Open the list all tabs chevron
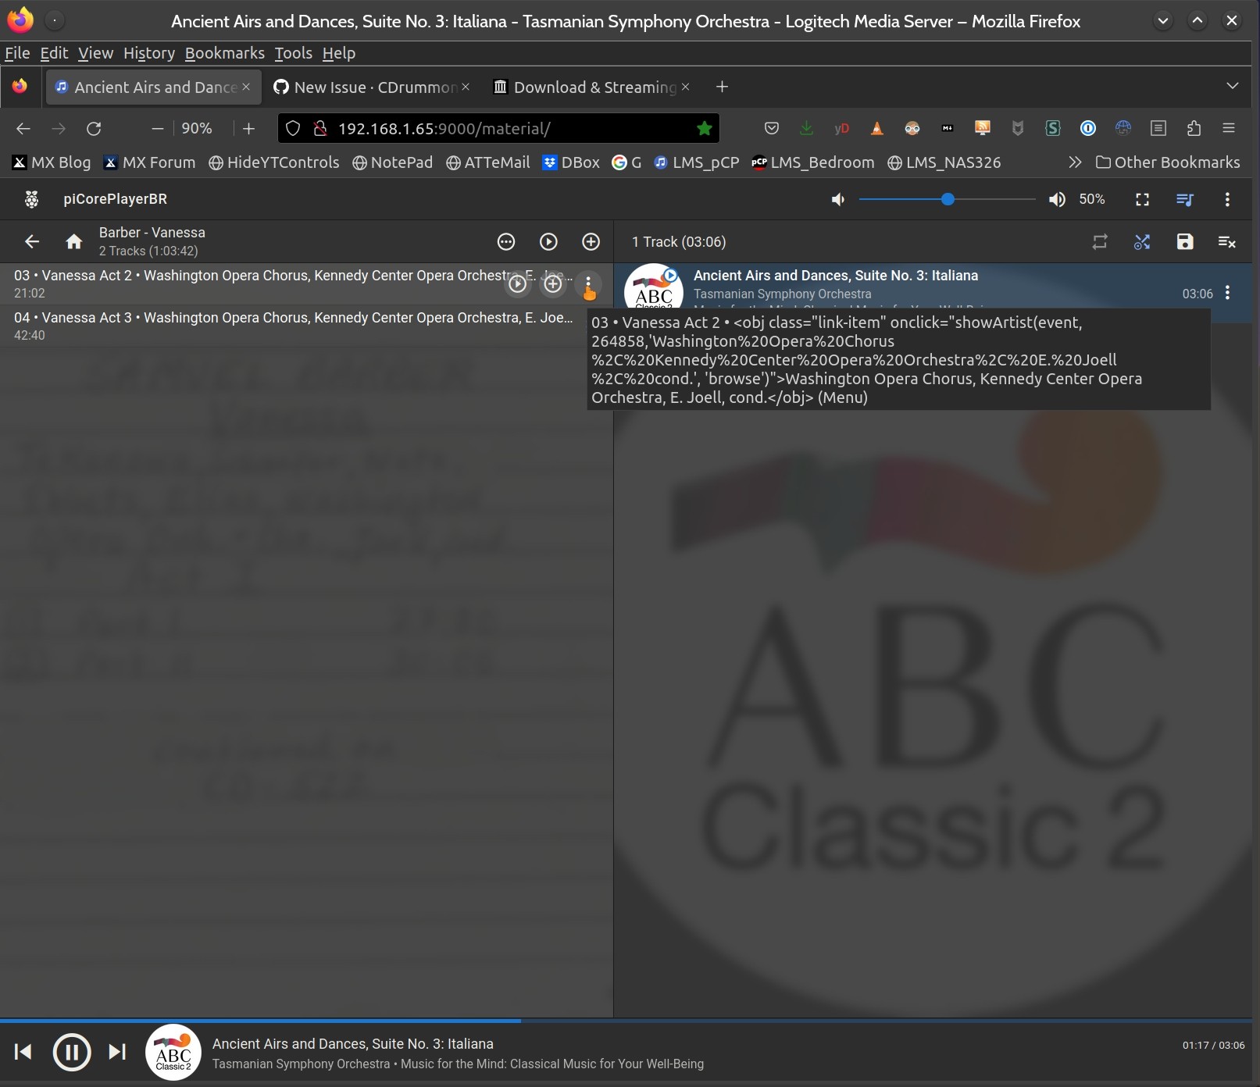The width and height of the screenshot is (1260, 1087). pos(1232,87)
